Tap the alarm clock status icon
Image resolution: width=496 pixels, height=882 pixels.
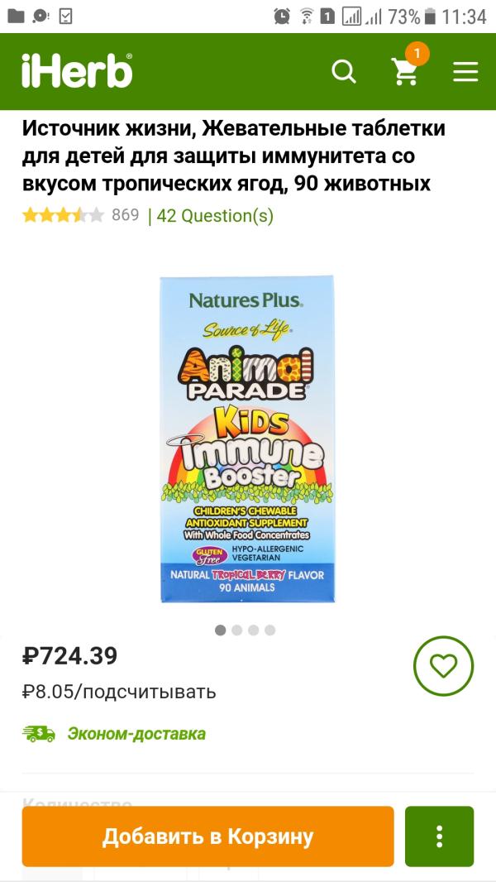(282, 16)
